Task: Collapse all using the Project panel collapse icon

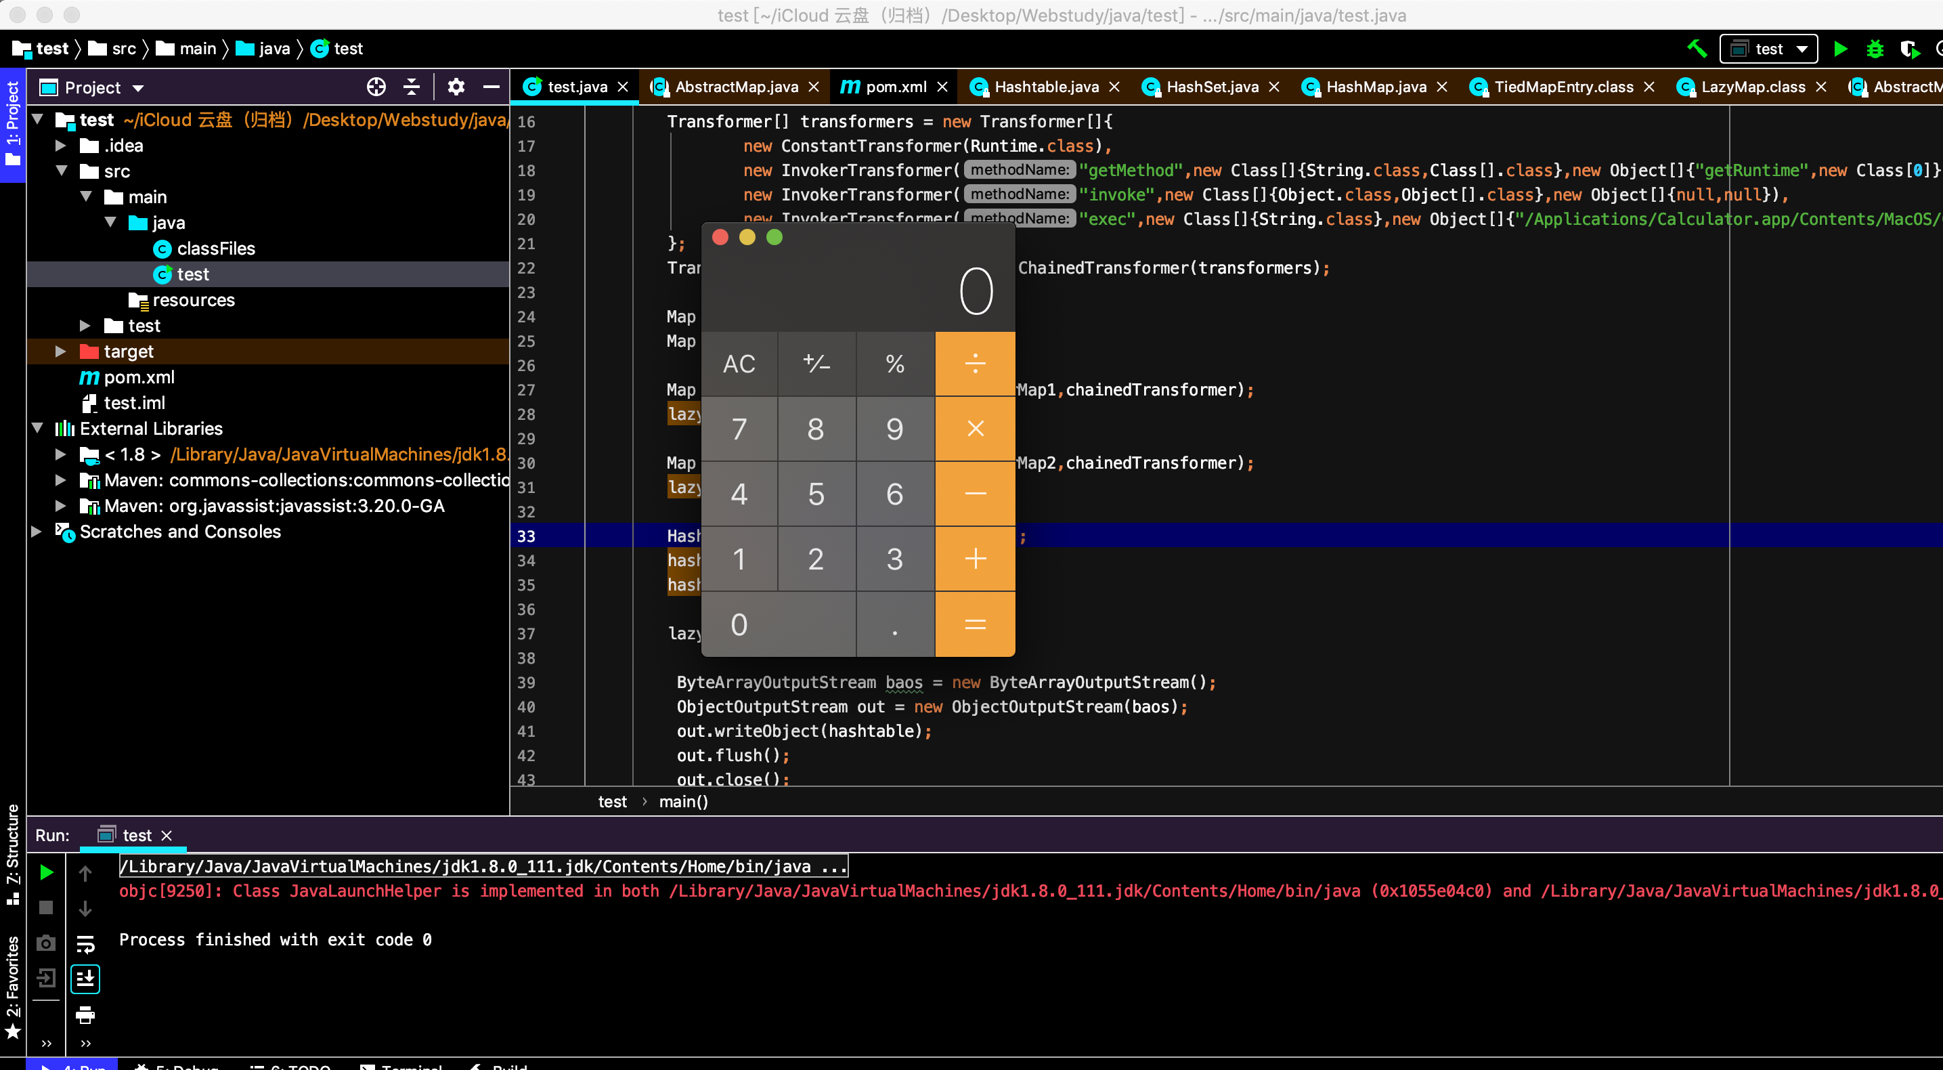Action: 412,87
